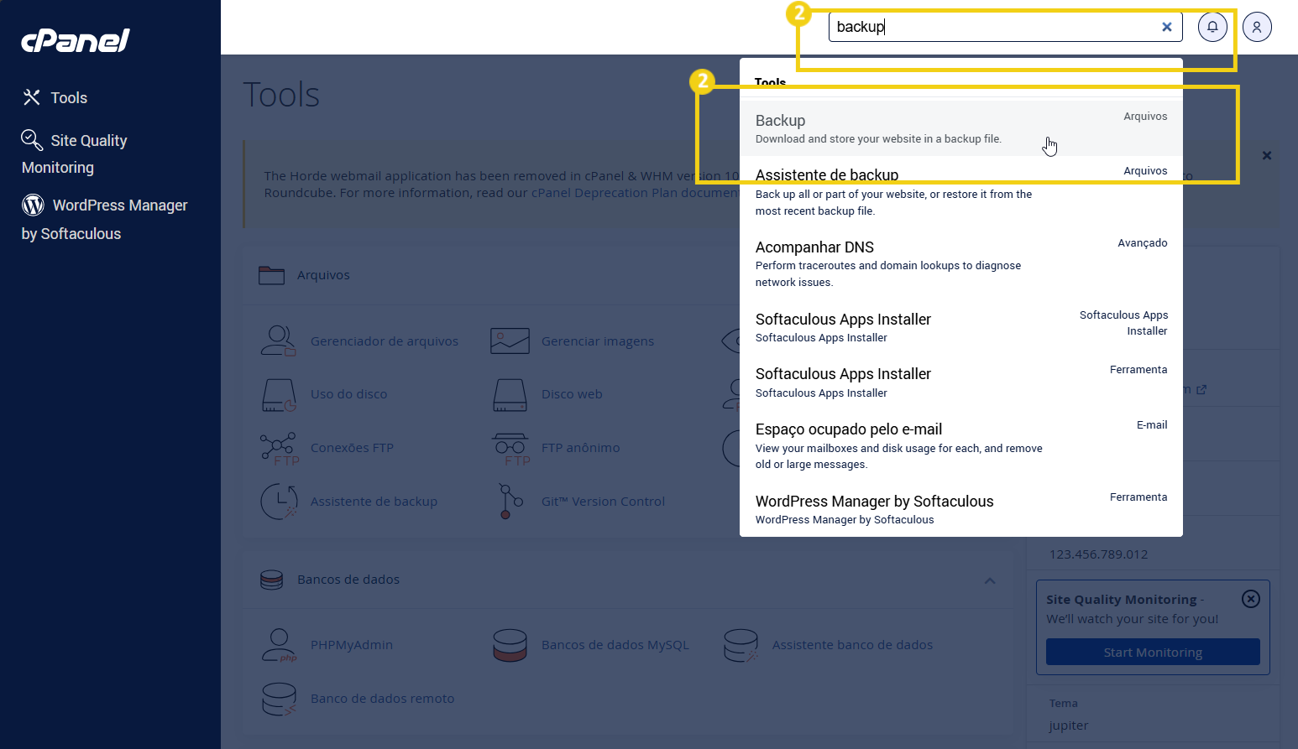This screenshot has height=749, width=1298.
Task: Click the Bancos de dados section icon
Action: click(x=271, y=580)
